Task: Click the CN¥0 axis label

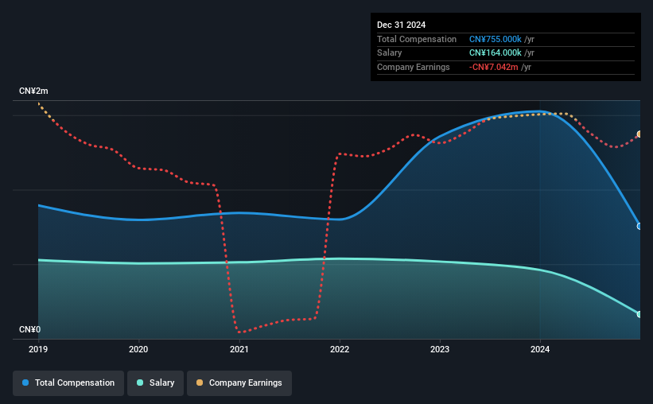Action: point(30,329)
